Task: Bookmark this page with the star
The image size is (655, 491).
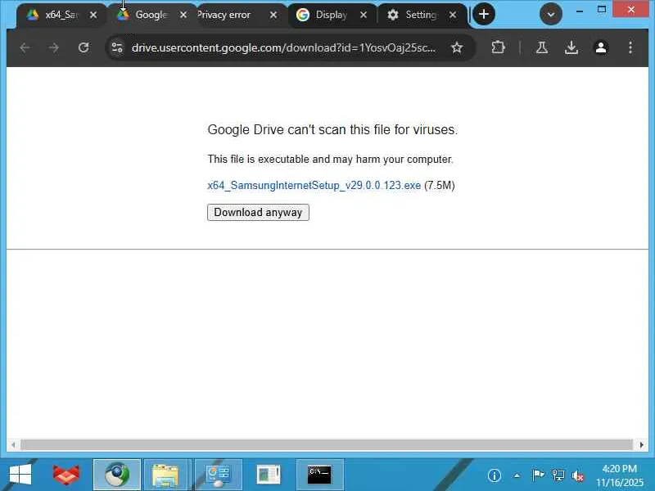Action: (457, 47)
